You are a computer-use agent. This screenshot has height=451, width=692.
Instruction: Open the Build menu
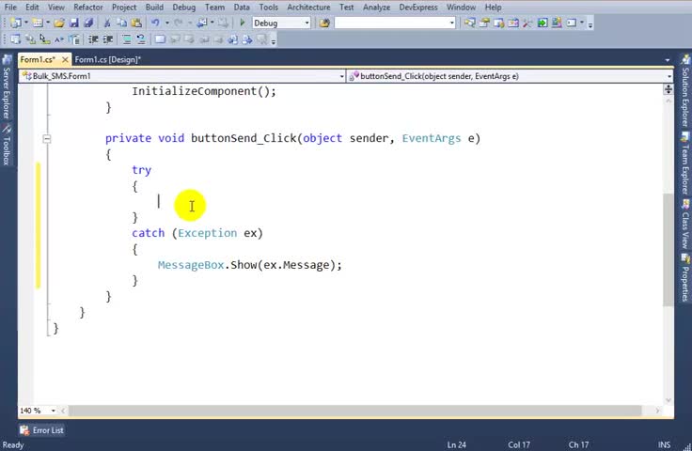154,8
